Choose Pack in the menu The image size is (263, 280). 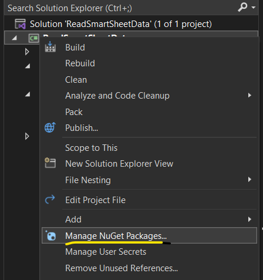74,112
